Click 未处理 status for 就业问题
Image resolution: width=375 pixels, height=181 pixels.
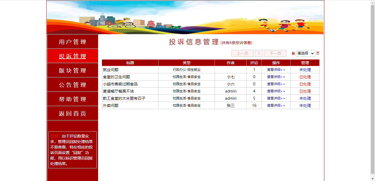tap(305, 70)
